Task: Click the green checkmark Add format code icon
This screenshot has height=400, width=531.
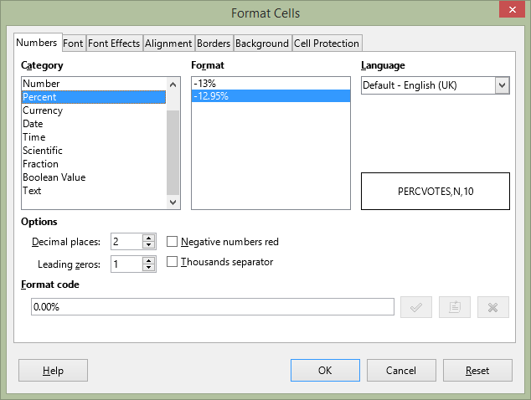Action: (416, 307)
